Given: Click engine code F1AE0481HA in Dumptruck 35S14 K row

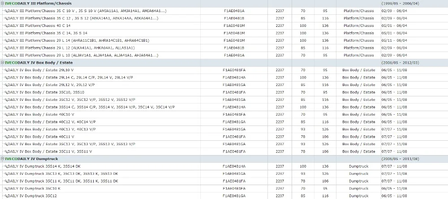Looking at the screenshot, I should click(234, 166).
